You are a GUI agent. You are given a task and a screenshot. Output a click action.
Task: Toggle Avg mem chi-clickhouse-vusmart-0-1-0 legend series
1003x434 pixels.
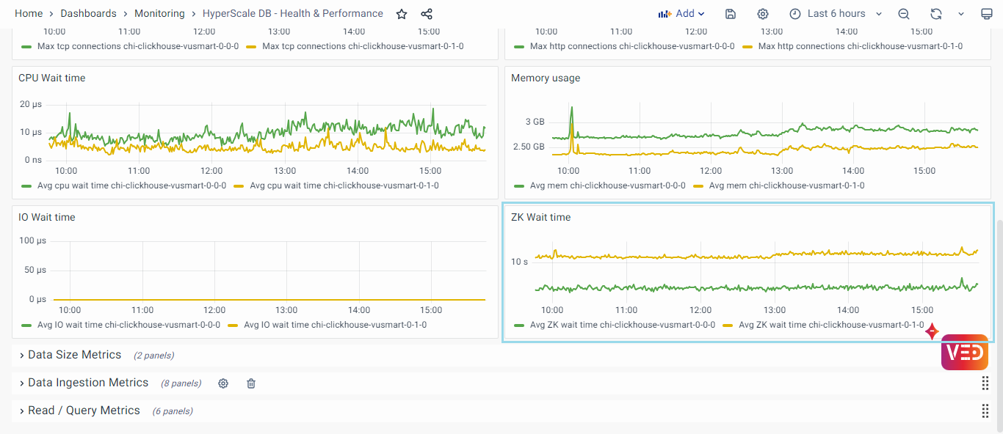tap(786, 185)
